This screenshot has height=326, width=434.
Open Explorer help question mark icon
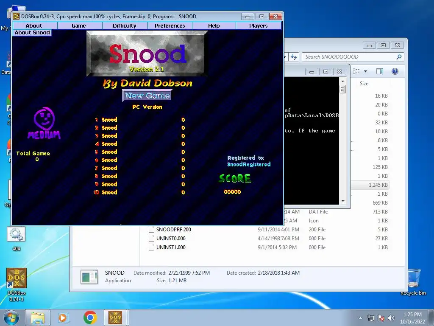pyautogui.click(x=395, y=71)
